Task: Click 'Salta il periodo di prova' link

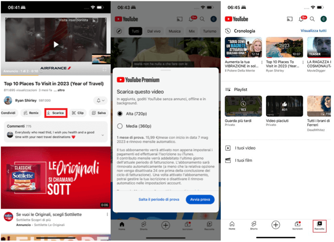Action: [159, 200]
